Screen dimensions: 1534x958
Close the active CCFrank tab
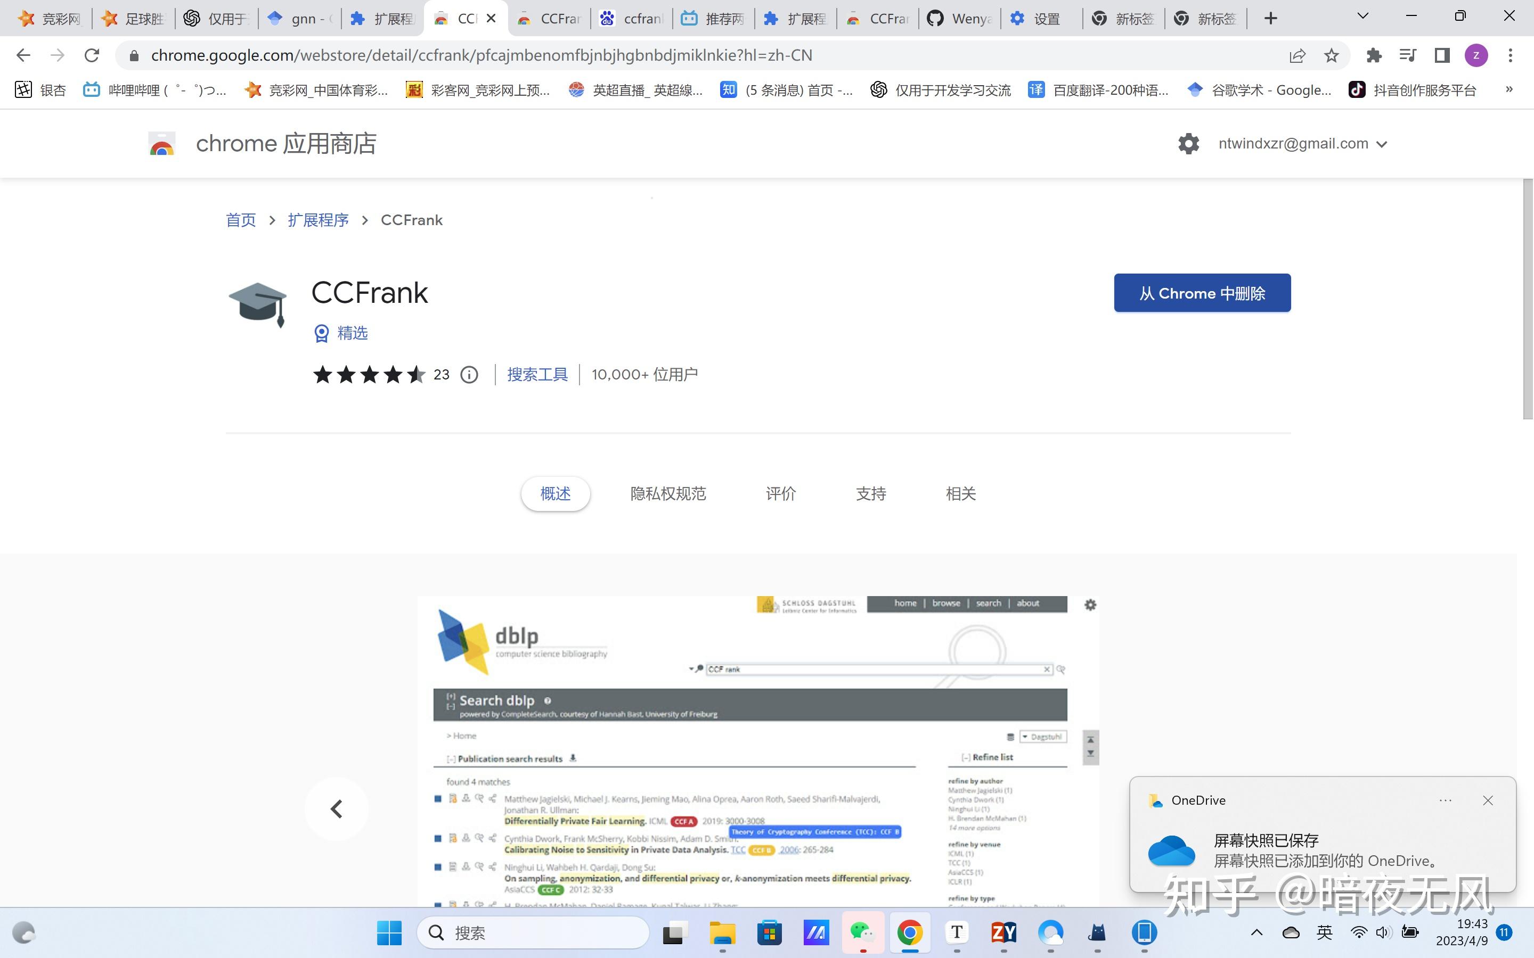click(491, 19)
